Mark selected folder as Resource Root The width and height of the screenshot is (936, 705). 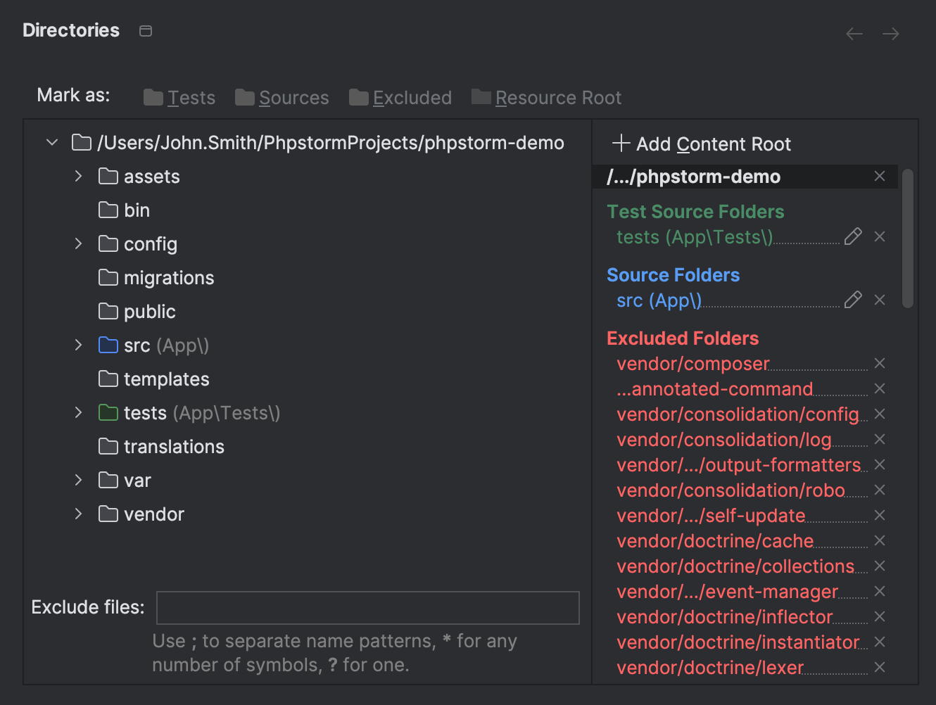547,98
